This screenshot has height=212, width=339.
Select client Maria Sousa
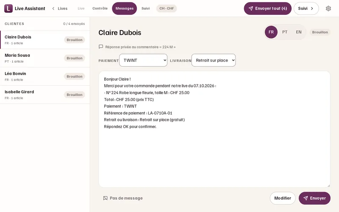pyautogui.click(x=45, y=58)
